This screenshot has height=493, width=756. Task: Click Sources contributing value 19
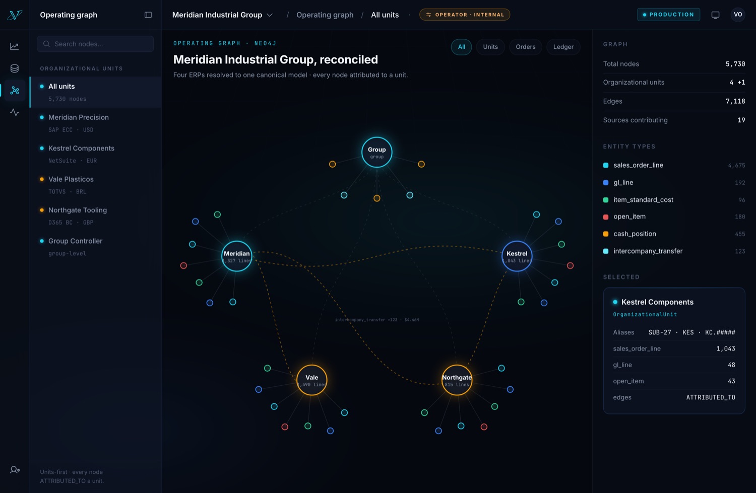(741, 120)
